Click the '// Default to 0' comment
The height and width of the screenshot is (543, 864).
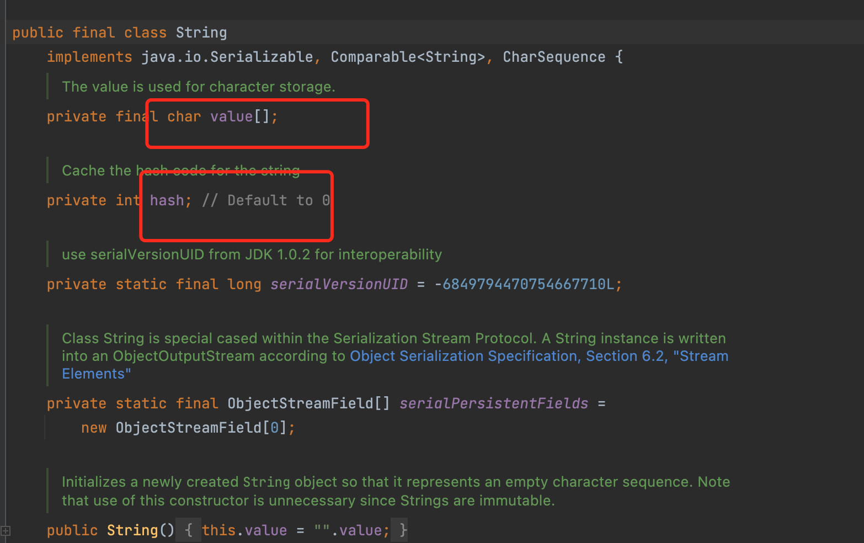click(x=266, y=200)
